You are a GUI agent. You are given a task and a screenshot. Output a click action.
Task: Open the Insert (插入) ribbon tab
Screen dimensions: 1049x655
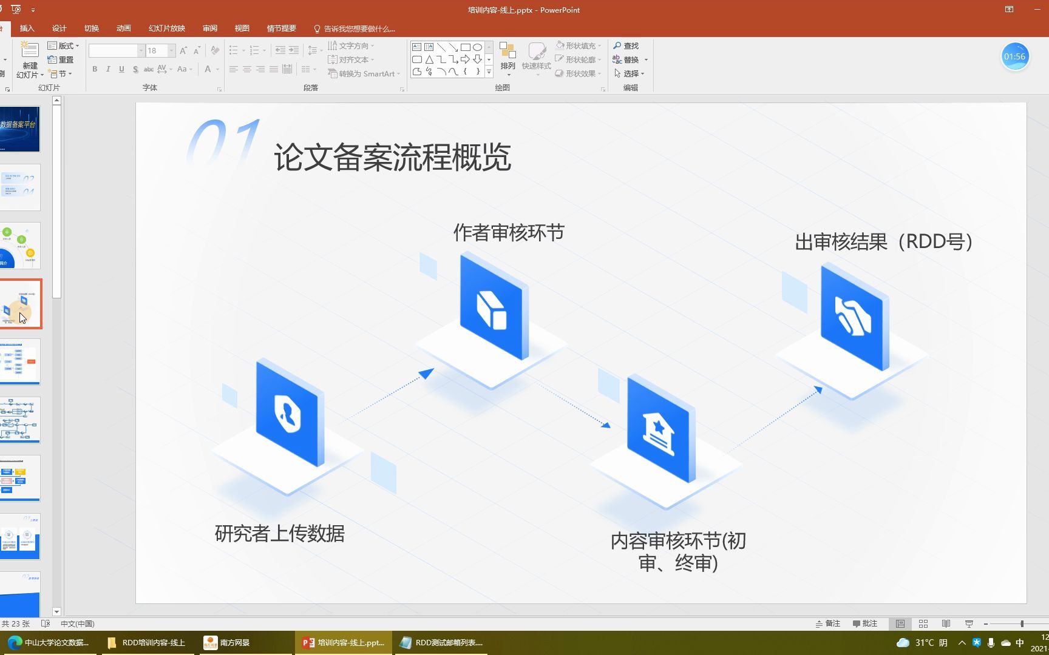click(27, 29)
